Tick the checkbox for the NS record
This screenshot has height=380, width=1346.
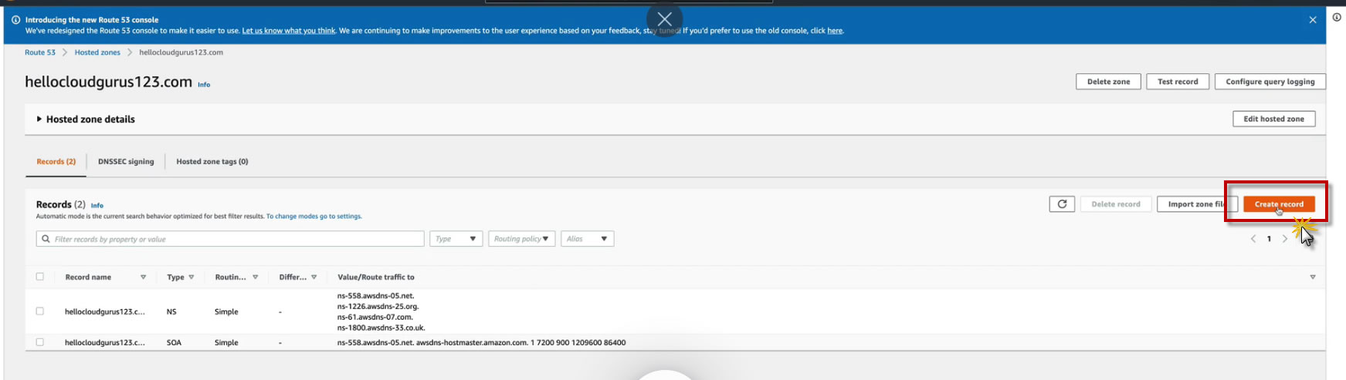pyautogui.click(x=40, y=311)
